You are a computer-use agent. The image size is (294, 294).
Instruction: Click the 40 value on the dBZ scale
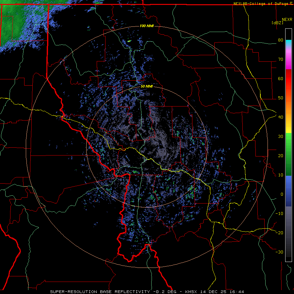(x=281, y=117)
